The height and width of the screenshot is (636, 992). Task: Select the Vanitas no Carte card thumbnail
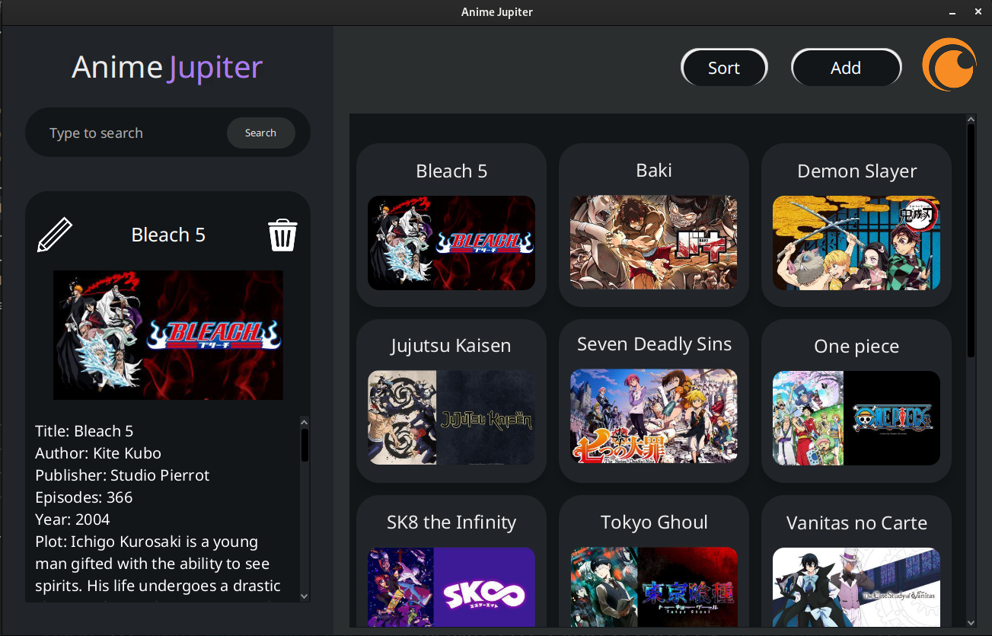(856, 586)
